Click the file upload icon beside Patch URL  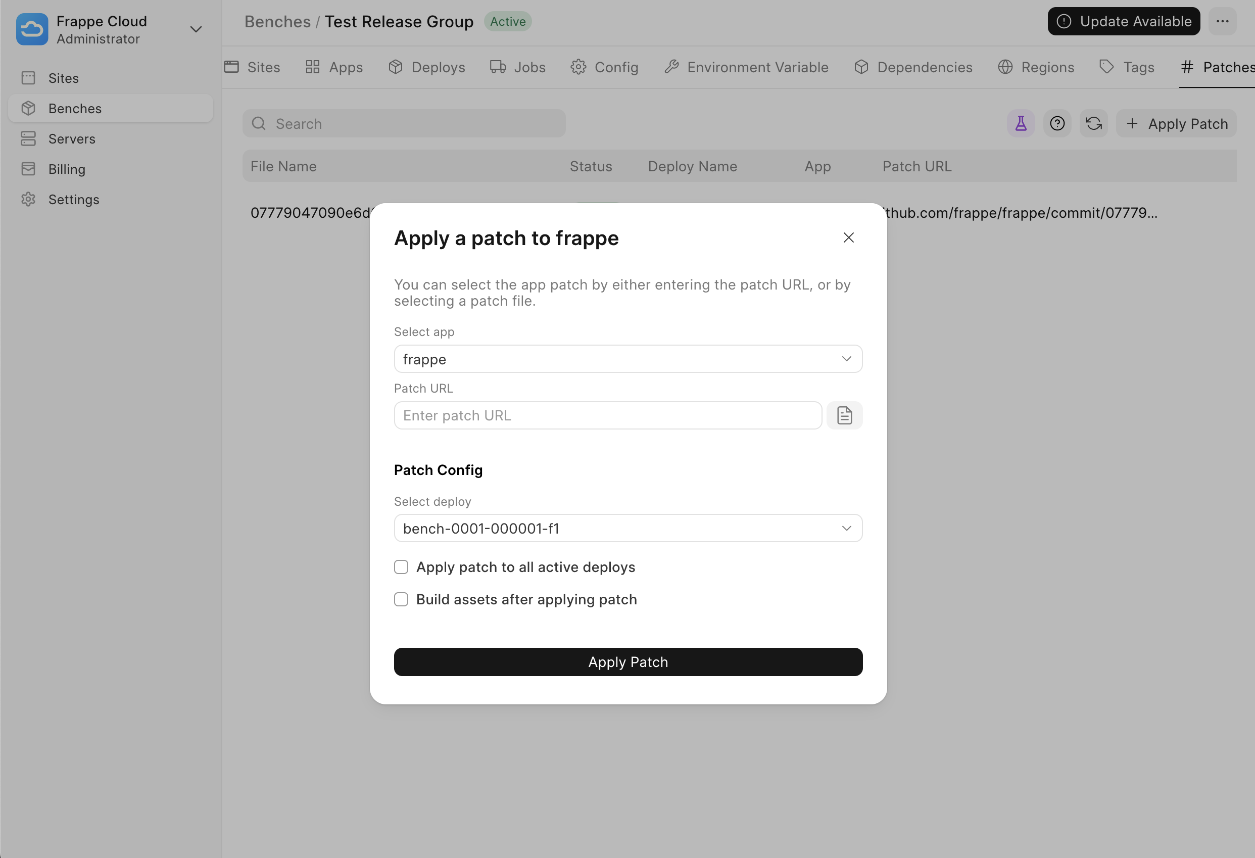coord(844,415)
